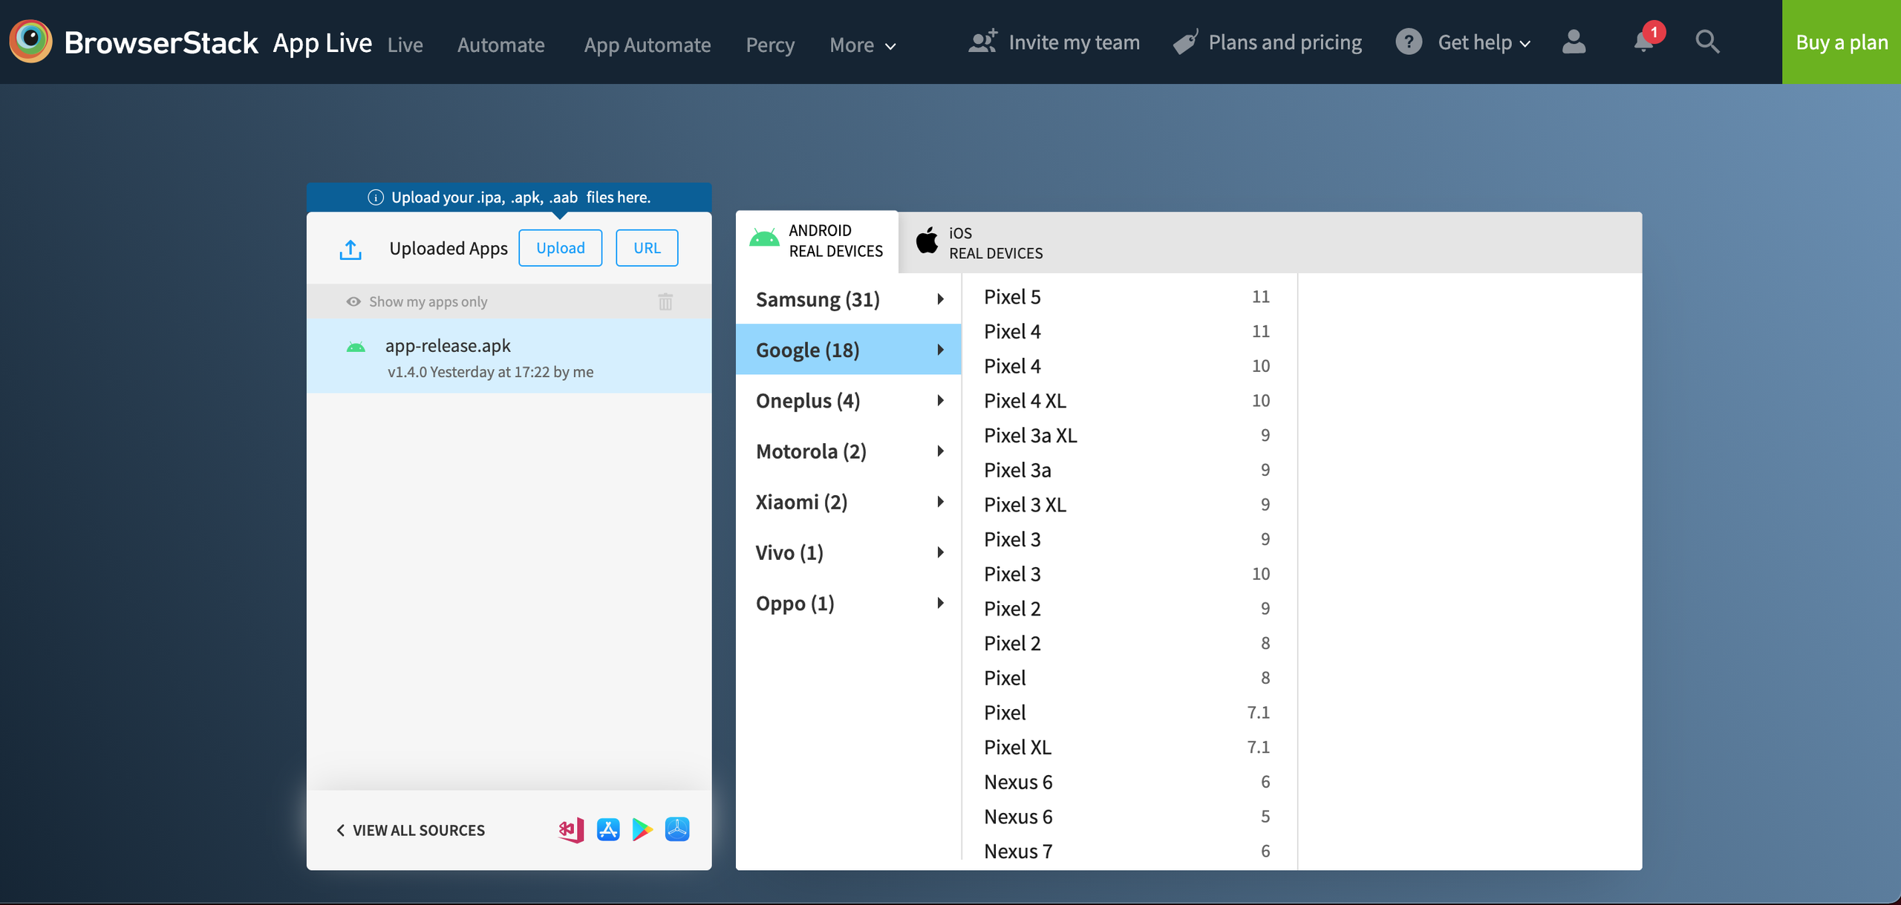This screenshot has height=905, width=1901.
Task: Switch to iOS Real Devices tab
Action: [x=979, y=243]
